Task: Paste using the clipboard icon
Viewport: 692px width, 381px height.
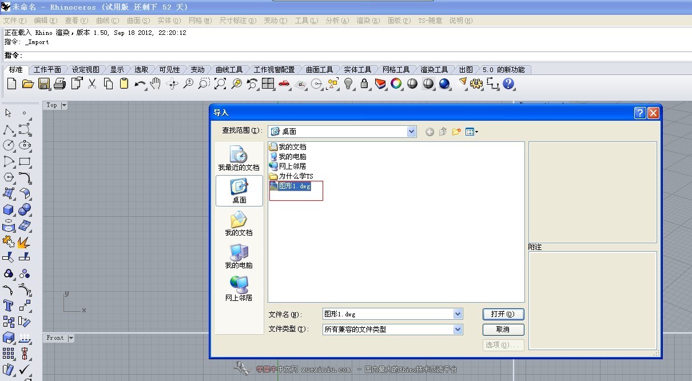Action: pyautogui.click(x=124, y=84)
